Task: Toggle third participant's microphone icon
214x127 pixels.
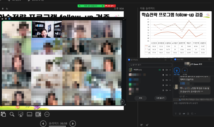Action: click(163, 80)
